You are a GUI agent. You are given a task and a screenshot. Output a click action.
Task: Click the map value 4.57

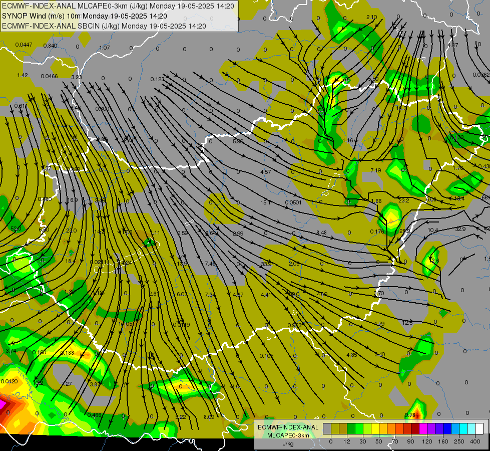coord(266,172)
